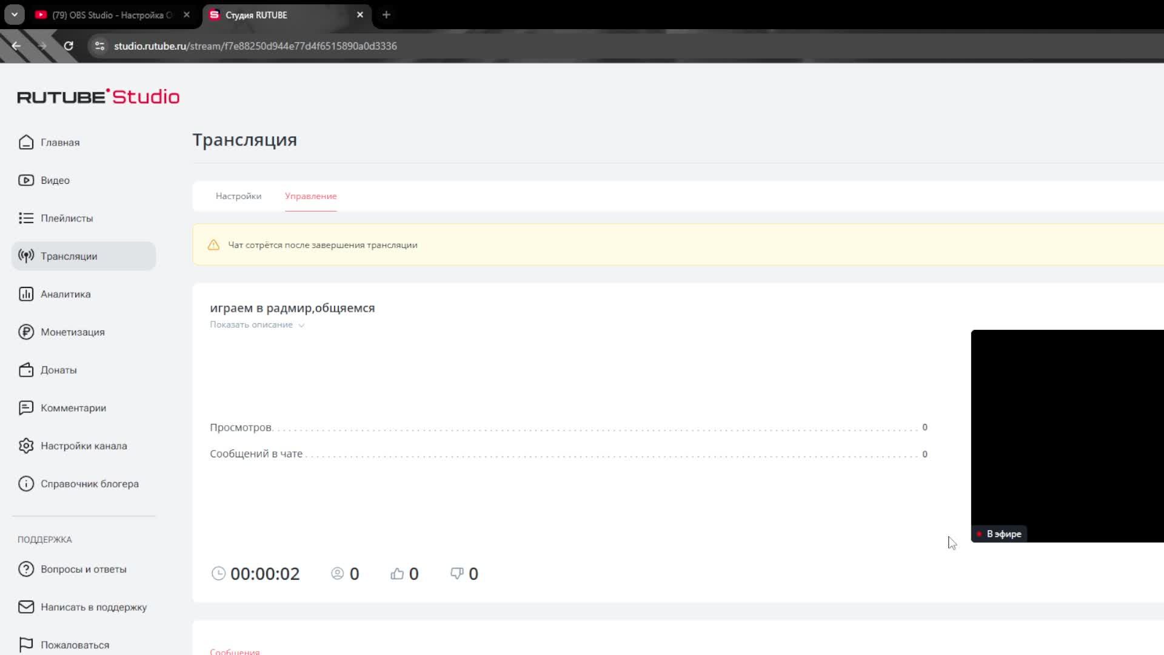Open Настройки канала gear icon
Viewport: 1164px width, 655px height.
tap(25, 446)
